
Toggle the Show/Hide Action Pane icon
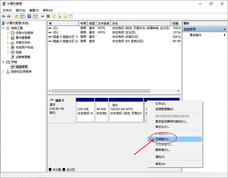pos(35,16)
